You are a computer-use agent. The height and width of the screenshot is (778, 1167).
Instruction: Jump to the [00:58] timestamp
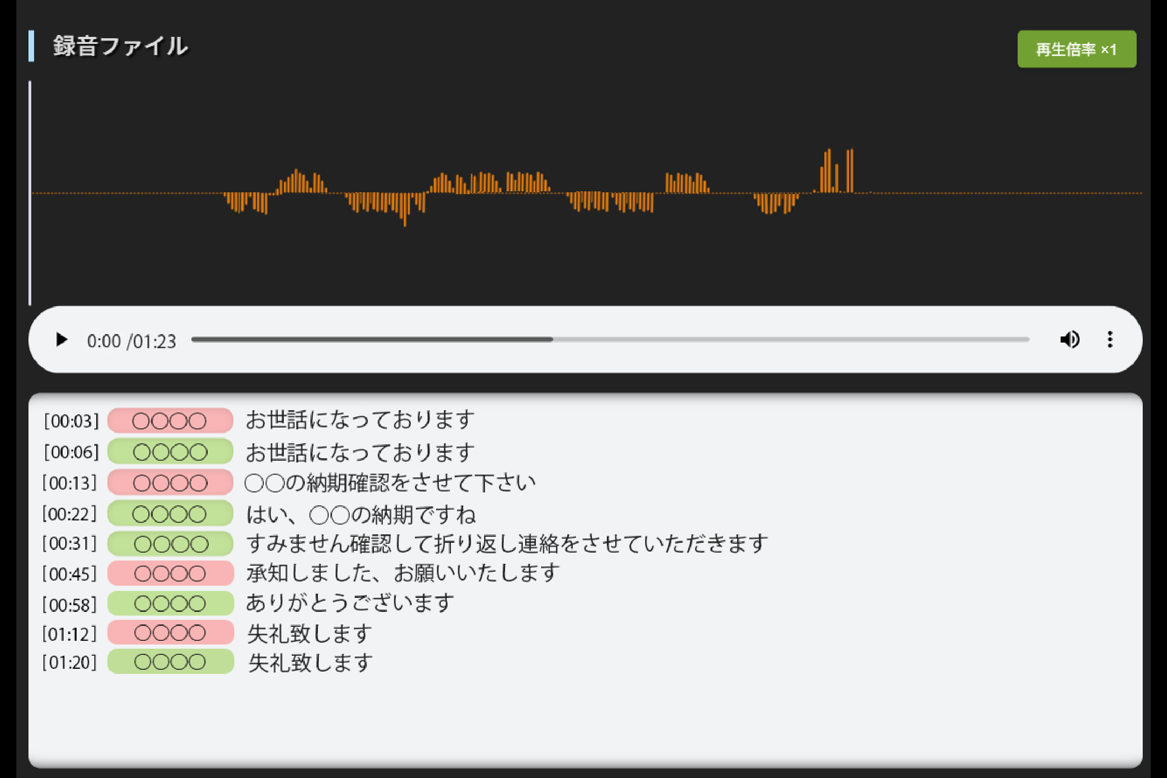coord(70,605)
